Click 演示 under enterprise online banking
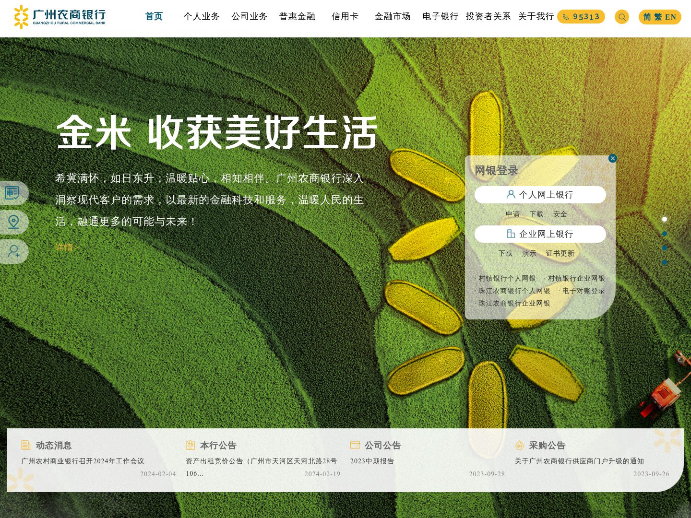691x518 pixels. click(529, 253)
